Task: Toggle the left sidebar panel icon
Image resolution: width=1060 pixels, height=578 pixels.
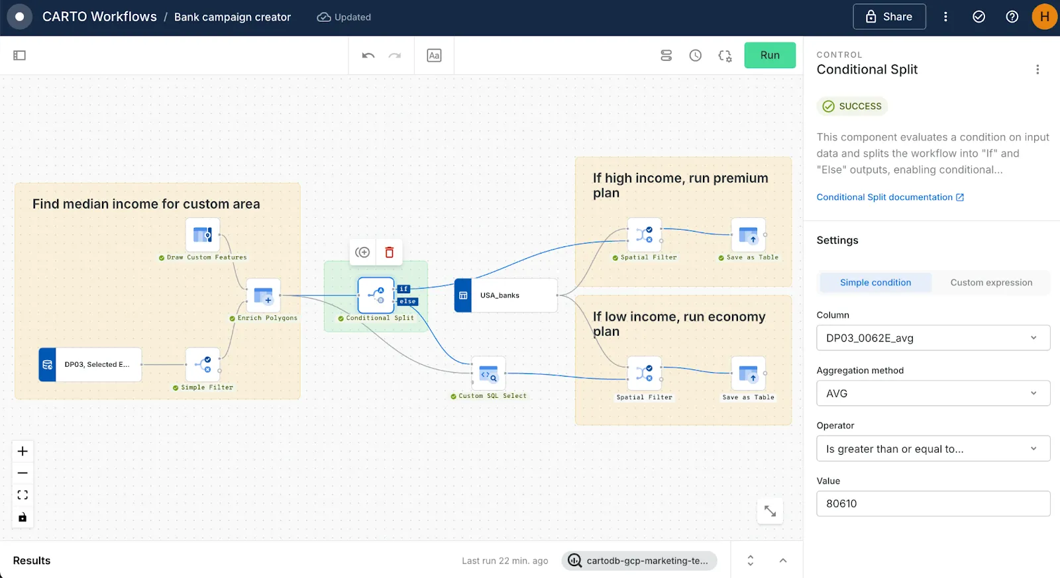Action: coord(19,56)
